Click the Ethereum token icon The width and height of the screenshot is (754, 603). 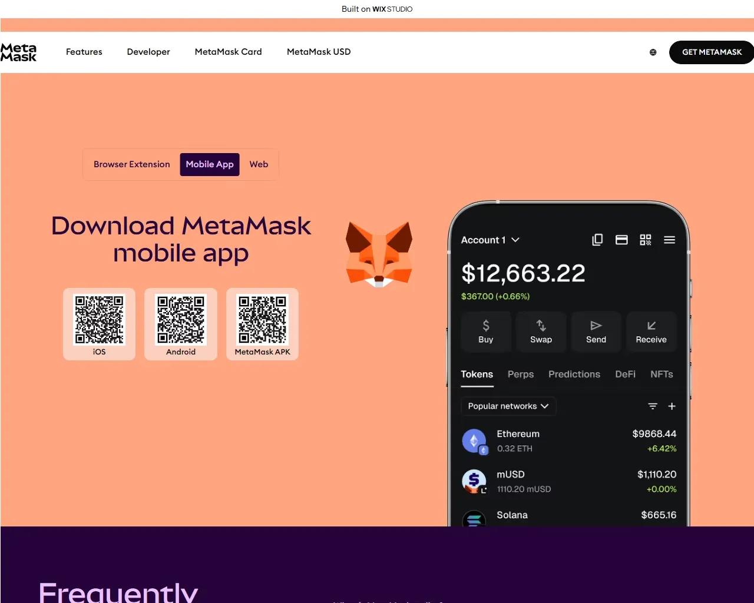click(x=475, y=441)
